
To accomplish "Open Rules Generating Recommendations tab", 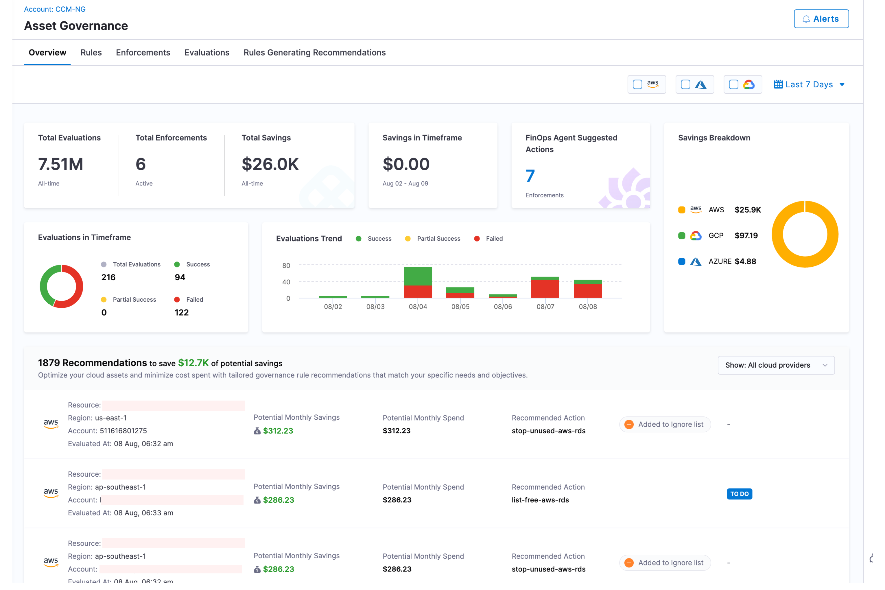I will [x=315, y=53].
